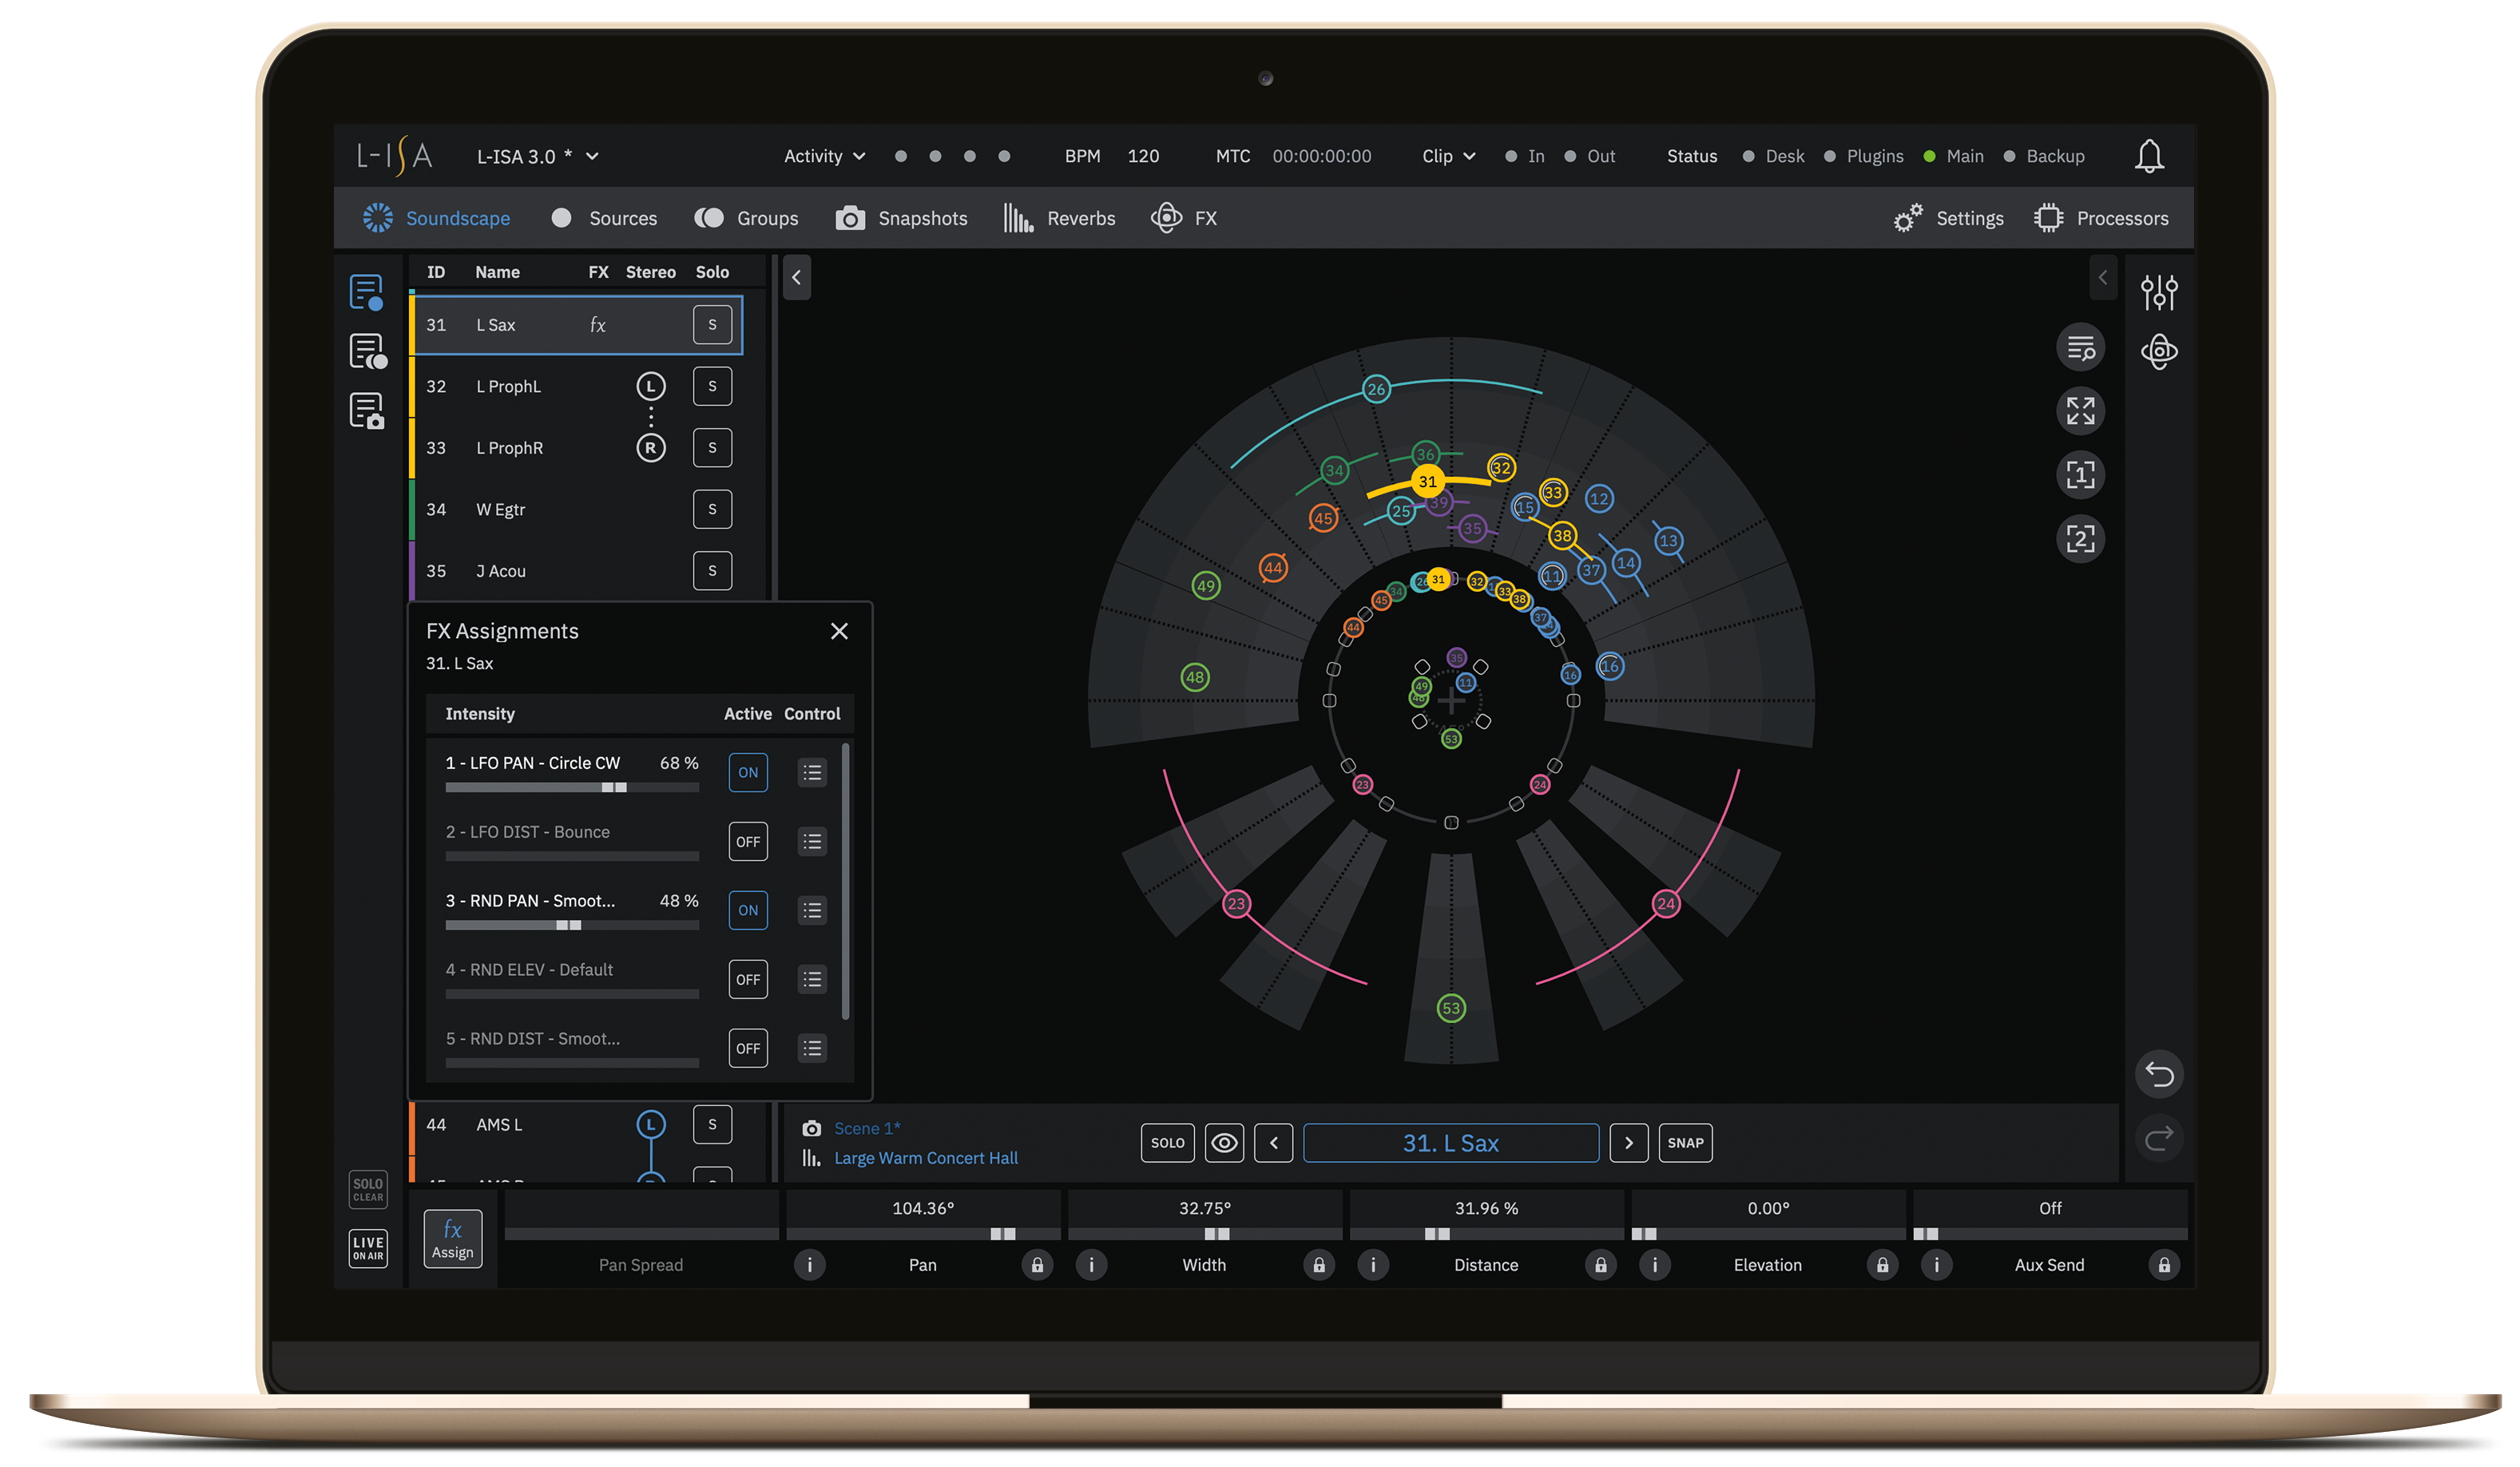
Task: Toggle visibility eye next to SOLO
Action: (1224, 1142)
